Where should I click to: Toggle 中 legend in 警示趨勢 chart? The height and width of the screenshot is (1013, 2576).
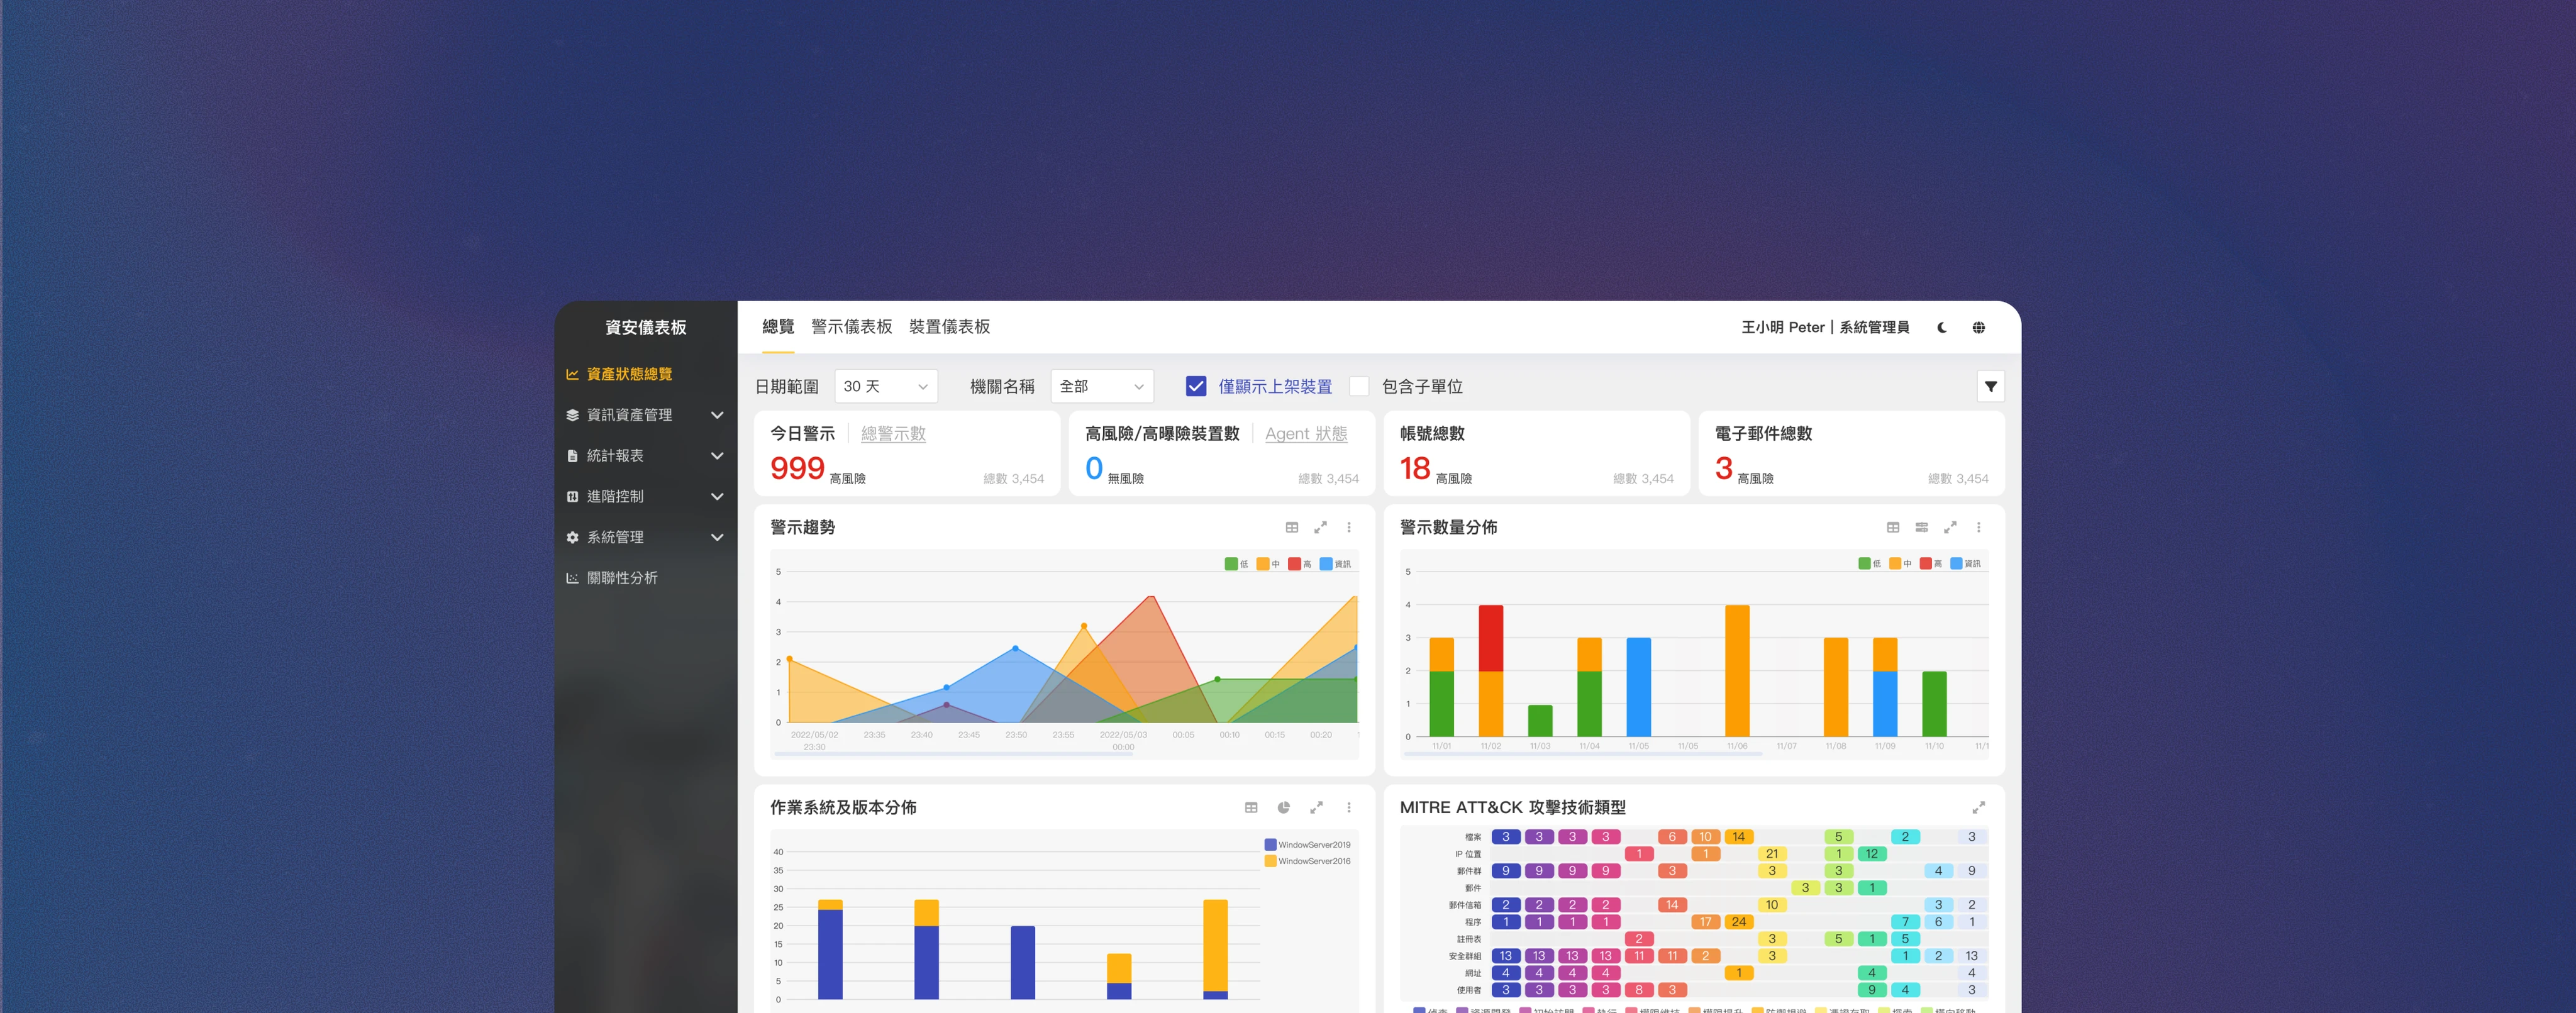pos(1268,564)
